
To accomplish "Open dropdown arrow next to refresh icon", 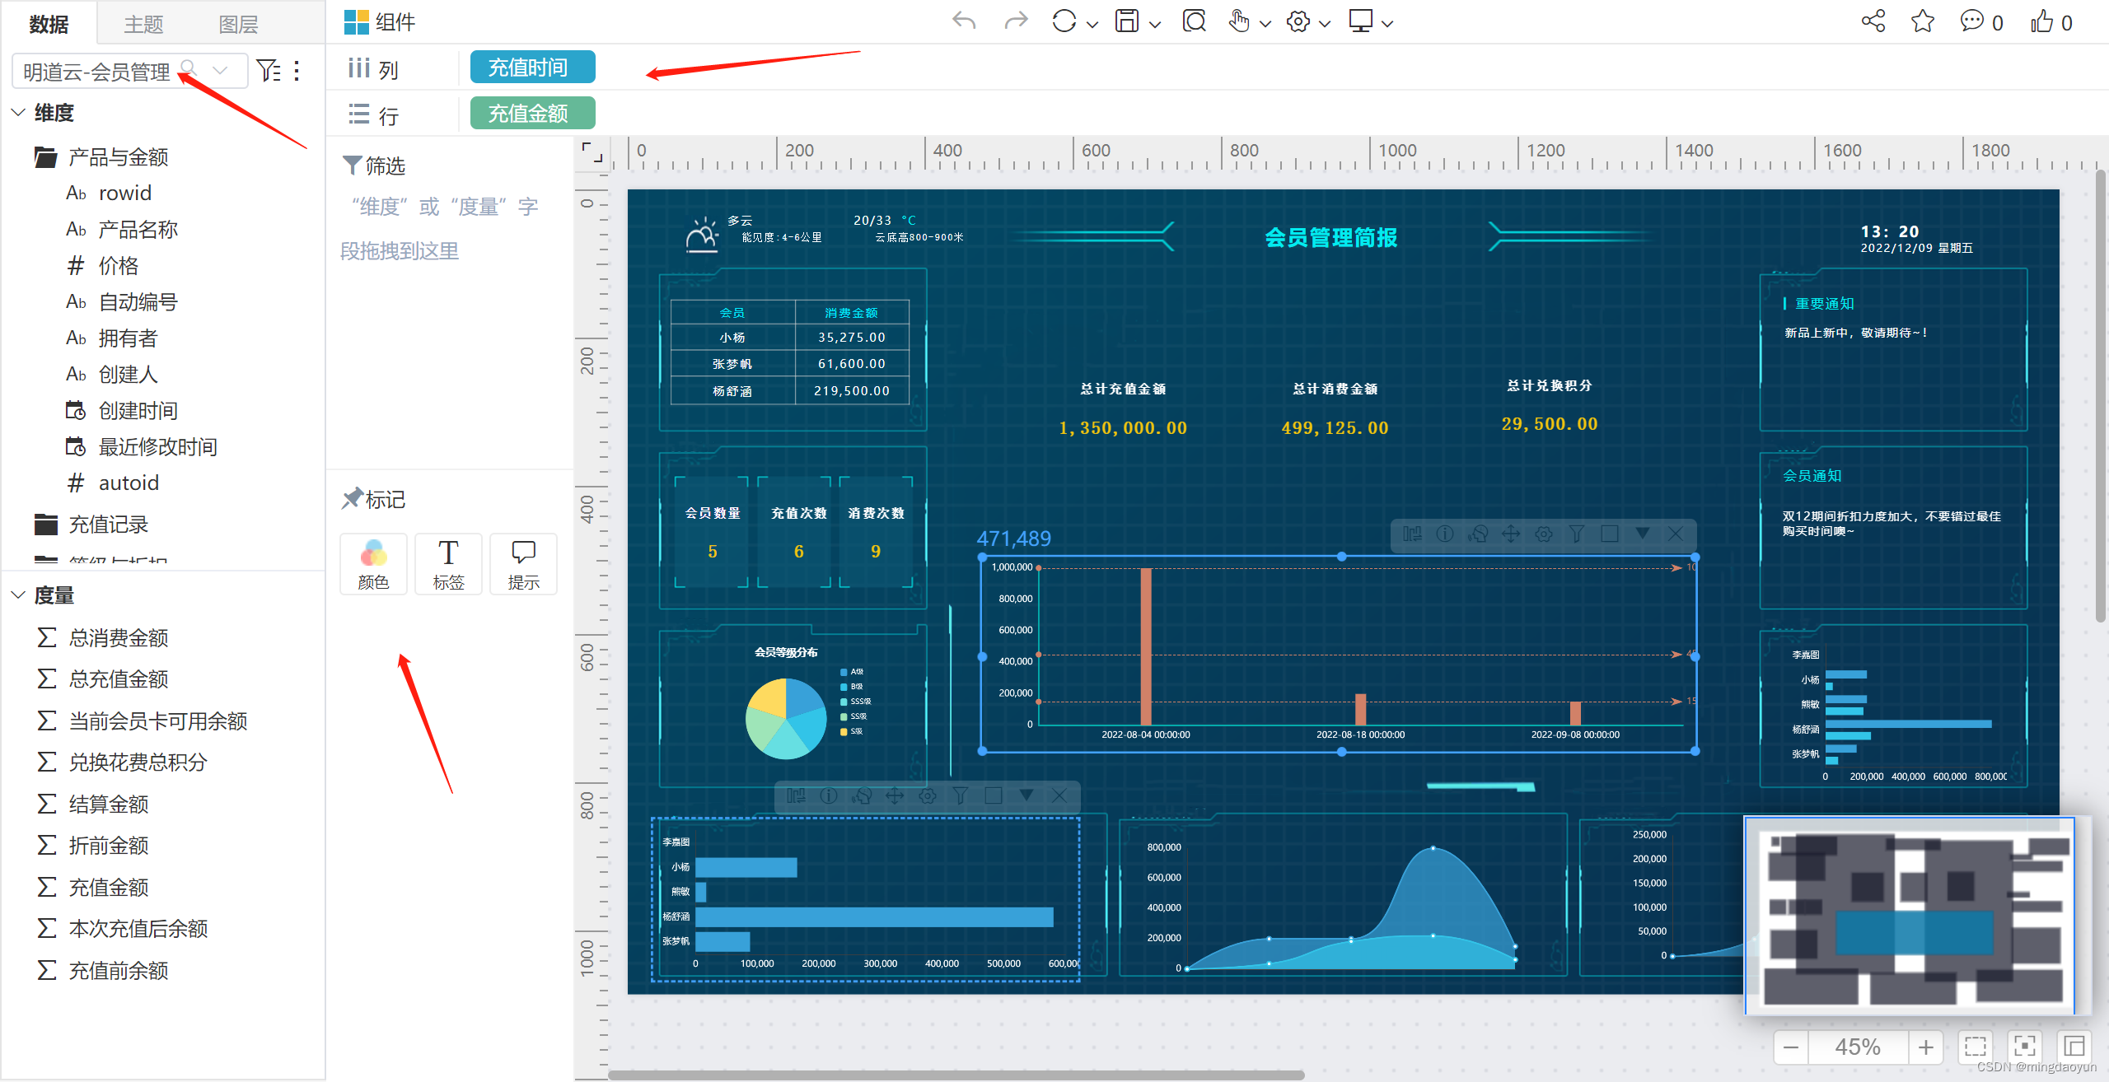I will coord(1092,24).
